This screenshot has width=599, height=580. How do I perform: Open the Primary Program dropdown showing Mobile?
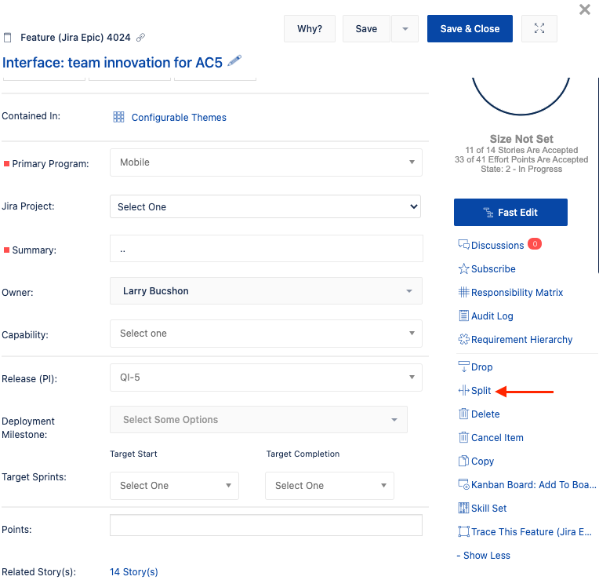point(266,162)
